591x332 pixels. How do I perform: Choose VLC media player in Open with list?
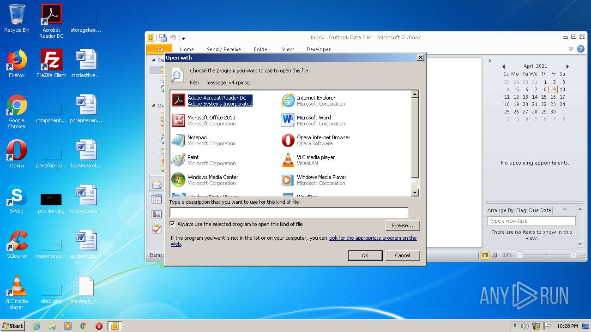308,160
